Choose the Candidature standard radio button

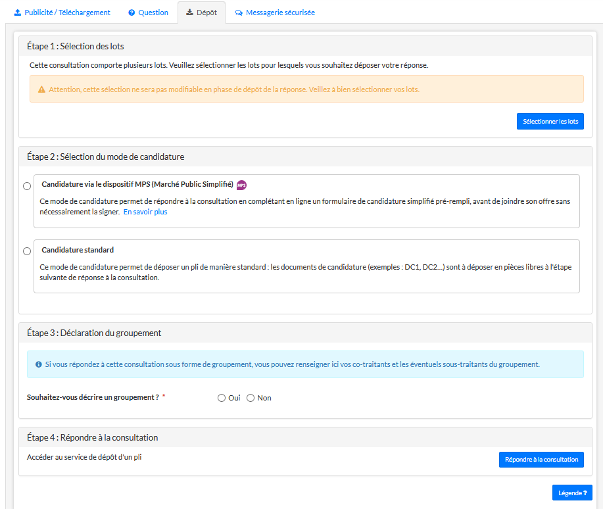tap(27, 251)
